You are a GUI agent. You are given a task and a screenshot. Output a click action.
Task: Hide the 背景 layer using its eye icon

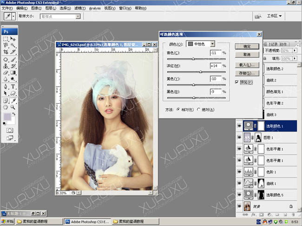click(240, 206)
